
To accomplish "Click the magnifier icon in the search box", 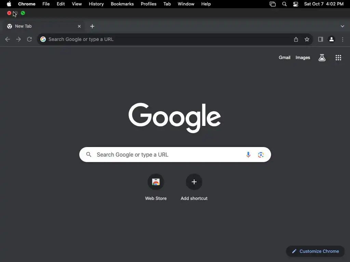I will point(89,155).
